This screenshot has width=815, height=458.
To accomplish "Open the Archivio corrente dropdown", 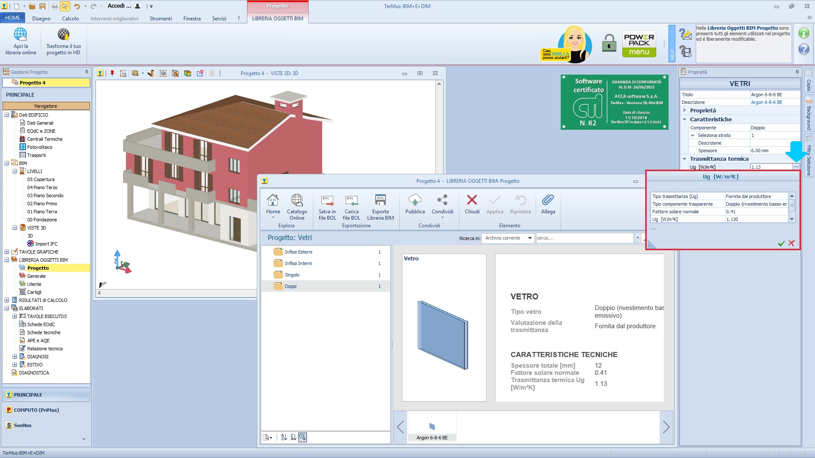I will coord(530,238).
